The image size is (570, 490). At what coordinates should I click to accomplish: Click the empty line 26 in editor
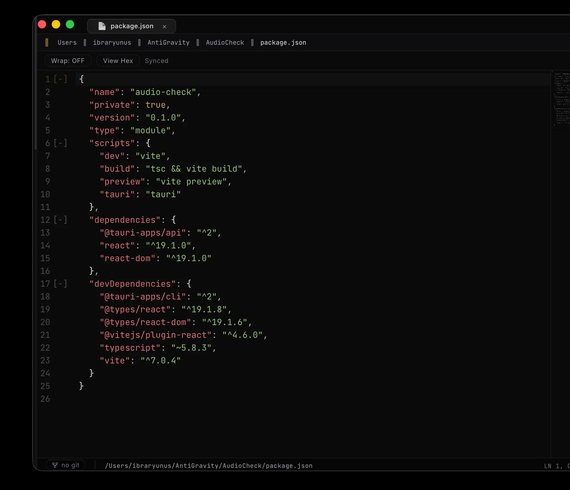click(x=313, y=399)
